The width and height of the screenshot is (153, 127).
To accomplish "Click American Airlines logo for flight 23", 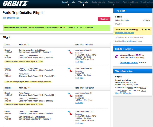I will click(70, 52).
